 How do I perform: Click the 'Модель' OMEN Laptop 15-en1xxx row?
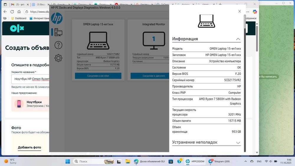pyautogui.click(x=206, y=49)
